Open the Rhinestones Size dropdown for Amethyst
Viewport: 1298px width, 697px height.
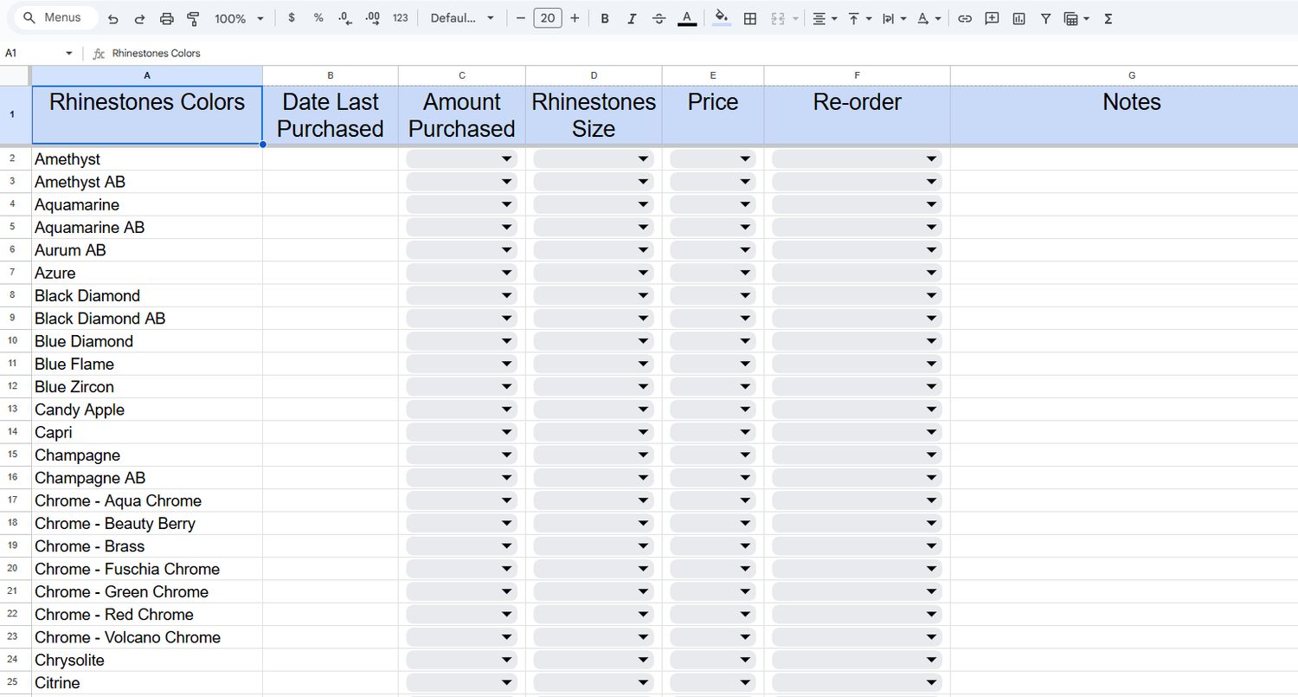[x=641, y=158]
